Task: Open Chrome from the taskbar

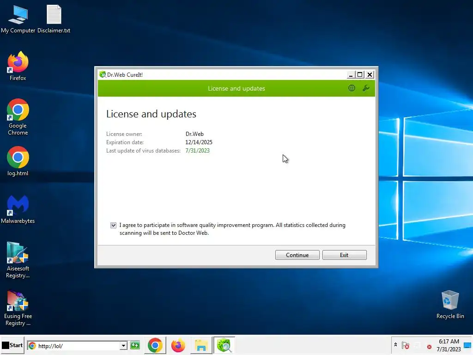Action: 155,345
